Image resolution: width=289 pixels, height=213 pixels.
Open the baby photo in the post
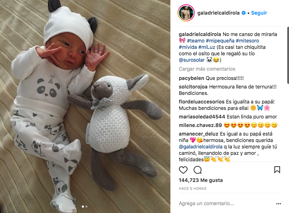click(85, 106)
